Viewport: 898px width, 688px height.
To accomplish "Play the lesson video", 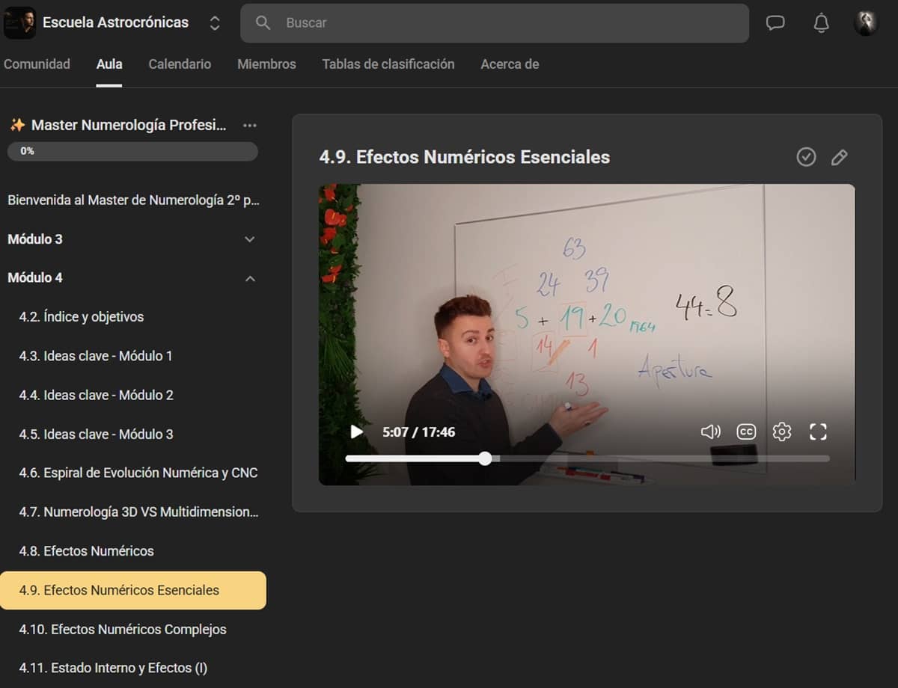I will pos(357,431).
